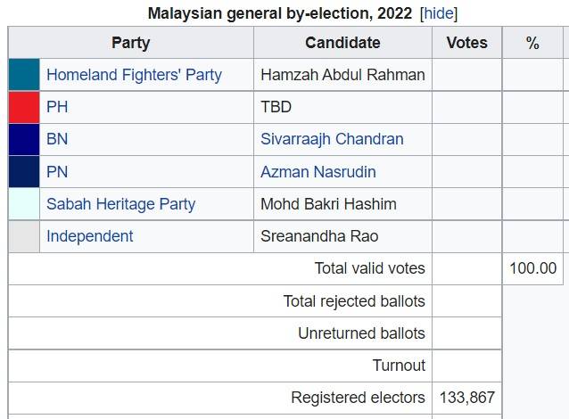
Task: Open the Sabah Heritage Party link
Action: pos(120,204)
